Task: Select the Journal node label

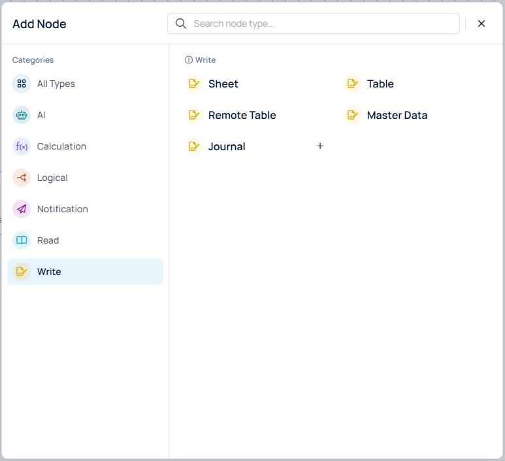Action: (x=227, y=146)
